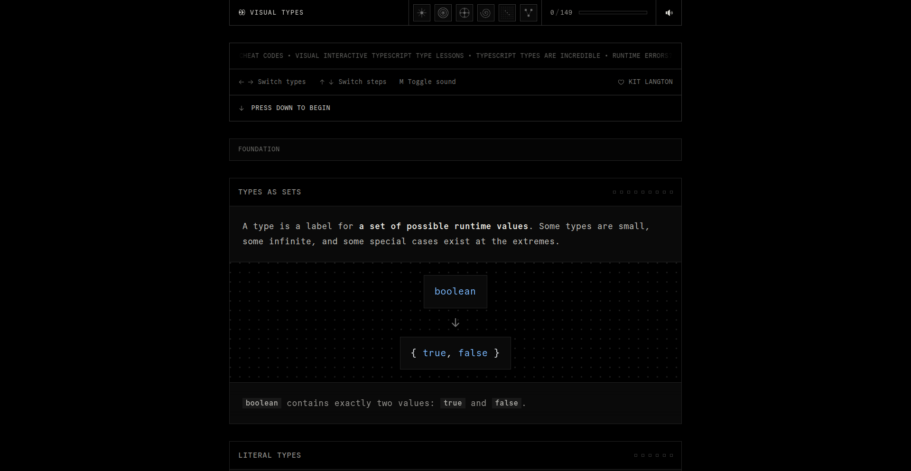Click the heart icon beside KIT LANGTON
This screenshot has width=911, height=471.
pos(621,82)
